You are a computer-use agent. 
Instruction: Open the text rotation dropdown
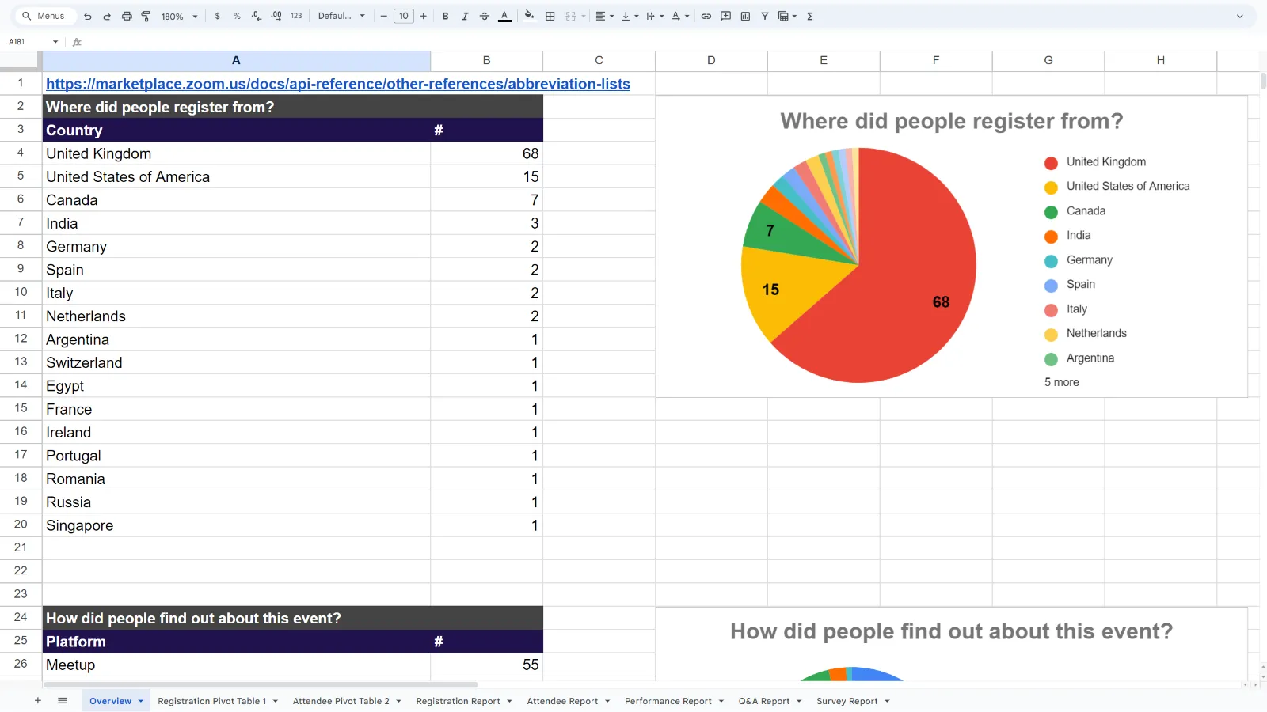pyautogui.click(x=680, y=16)
